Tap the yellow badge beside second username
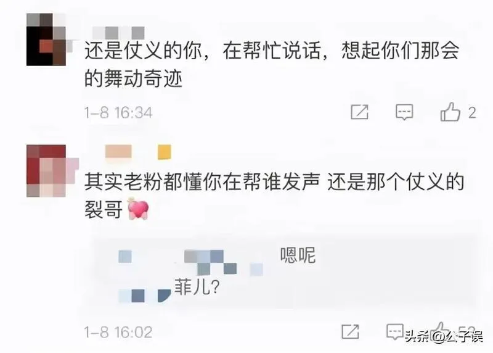Screen dimensions: 493x353 [165, 152]
